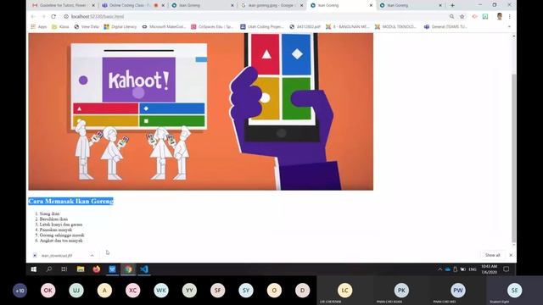The width and height of the screenshot is (543, 305).
Task: Open Chrome's three-dot menu
Action: pos(509,16)
